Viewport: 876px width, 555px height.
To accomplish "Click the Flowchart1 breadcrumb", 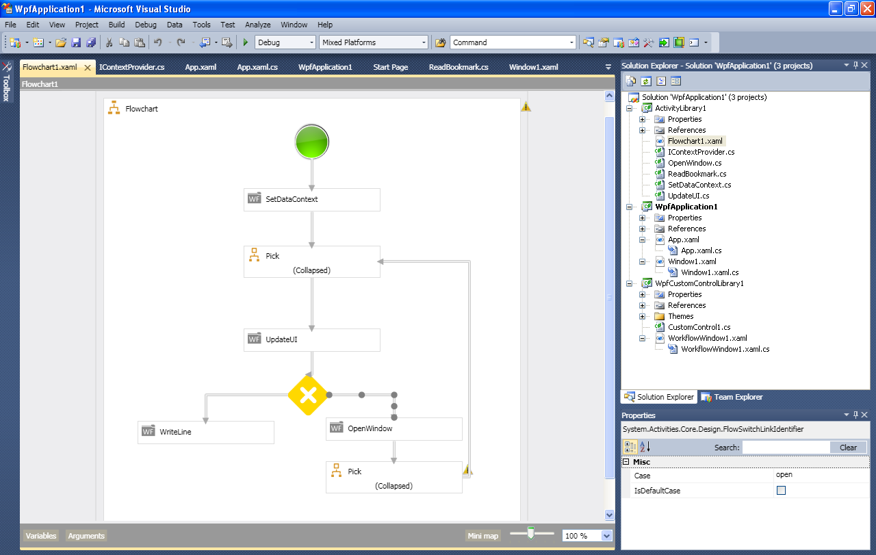I will (40, 84).
